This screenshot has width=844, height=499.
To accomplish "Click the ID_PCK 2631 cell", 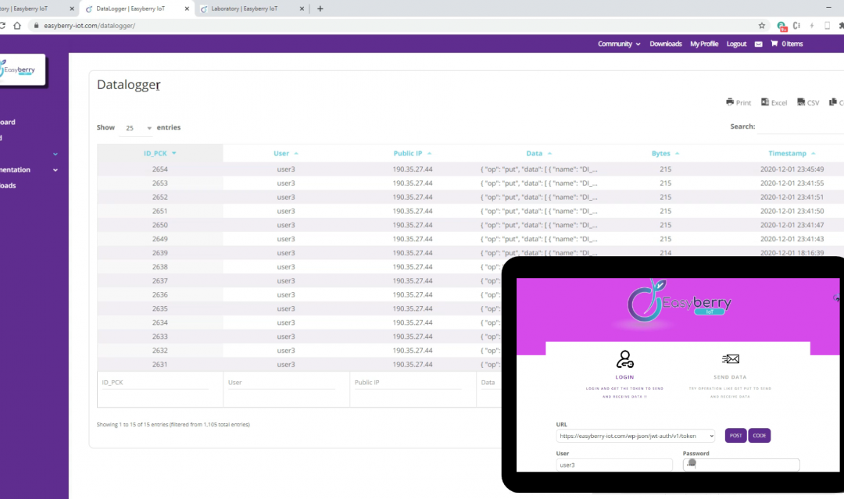I will click(x=160, y=365).
